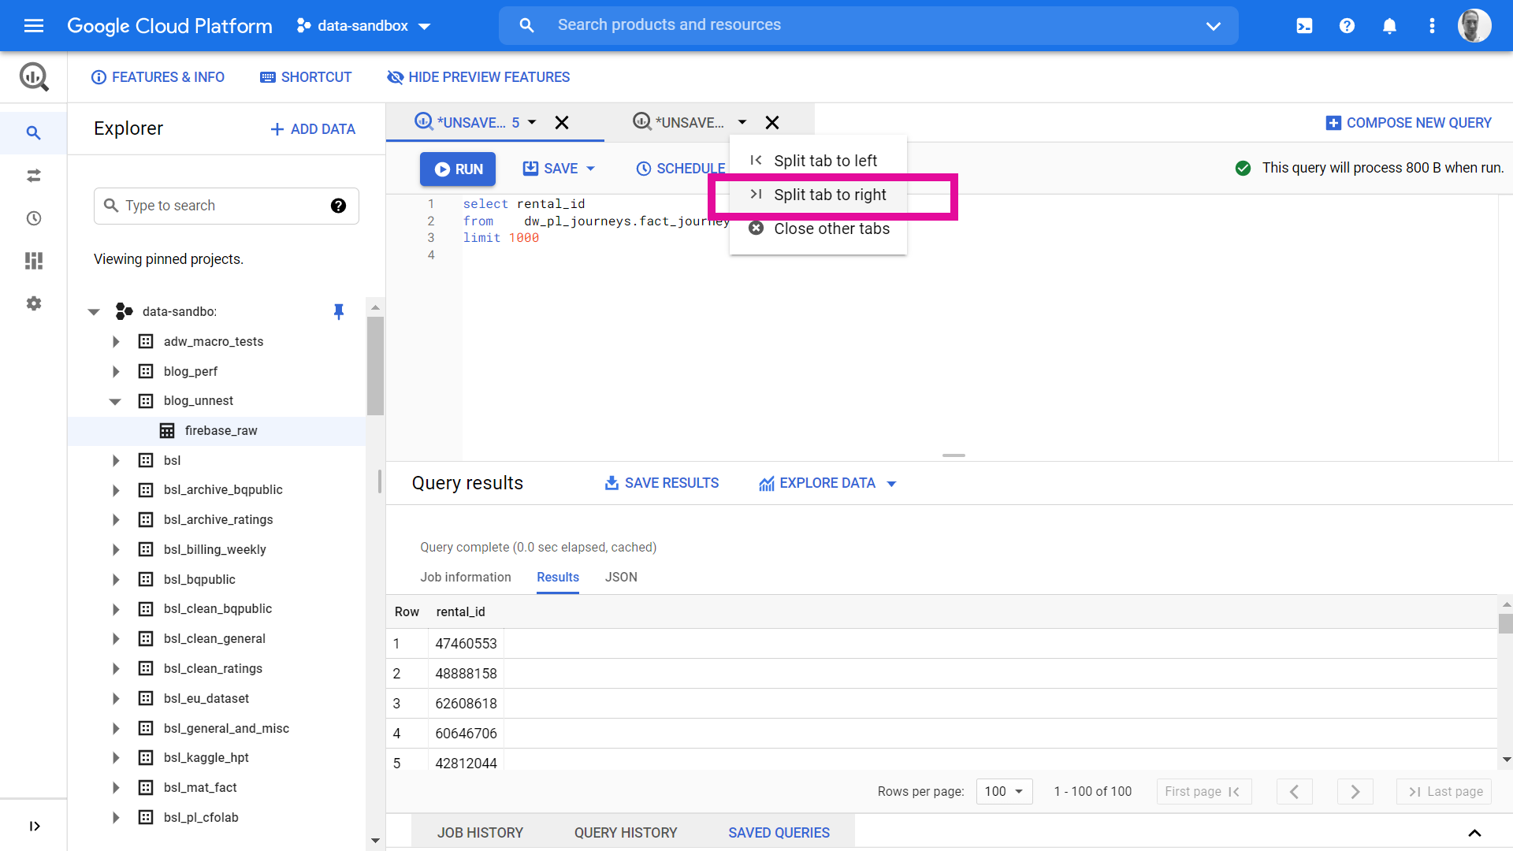Expand the blog_perf dataset
This screenshot has height=851, width=1513.
[116, 371]
